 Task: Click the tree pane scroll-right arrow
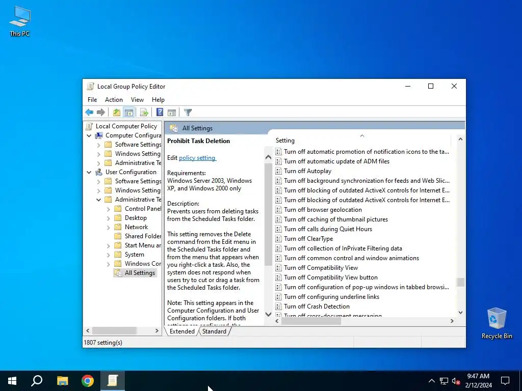[157, 331]
